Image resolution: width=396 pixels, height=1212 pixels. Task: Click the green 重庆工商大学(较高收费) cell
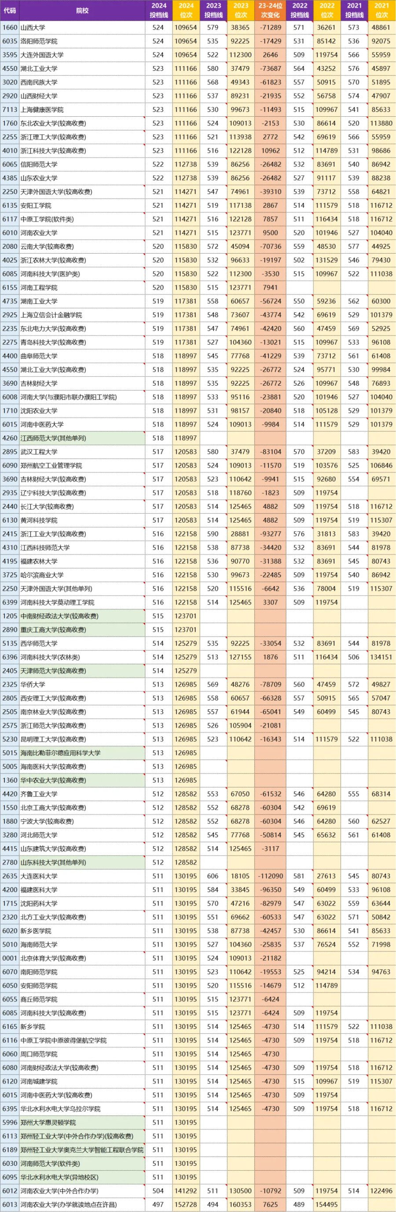coord(82,630)
